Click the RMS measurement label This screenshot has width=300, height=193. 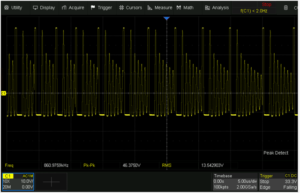(166, 165)
